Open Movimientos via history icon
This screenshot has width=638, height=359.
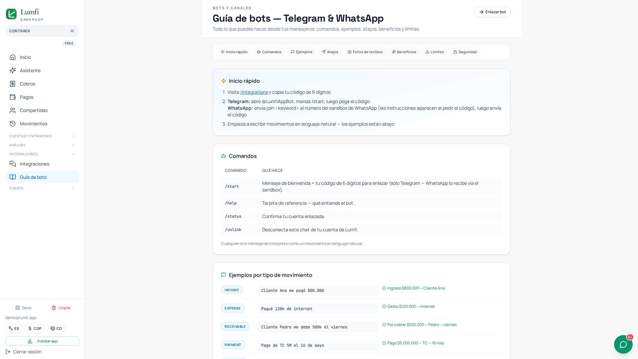coord(13,124)
